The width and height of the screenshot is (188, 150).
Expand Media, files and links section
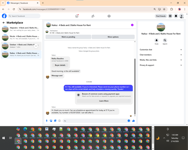[x=161, y=60]
